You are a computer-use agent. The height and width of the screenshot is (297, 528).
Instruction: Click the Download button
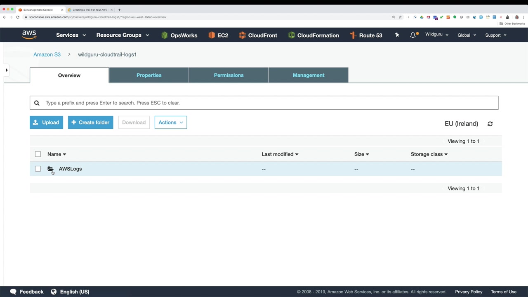(x=134, y=123)
